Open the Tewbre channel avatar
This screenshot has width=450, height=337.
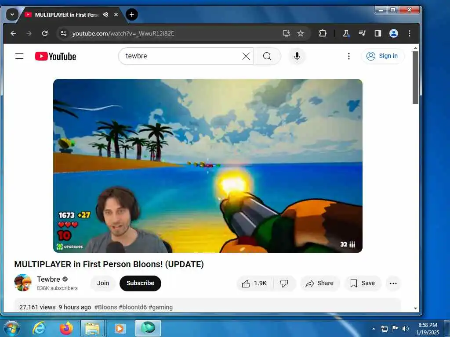tap(23, 283)
